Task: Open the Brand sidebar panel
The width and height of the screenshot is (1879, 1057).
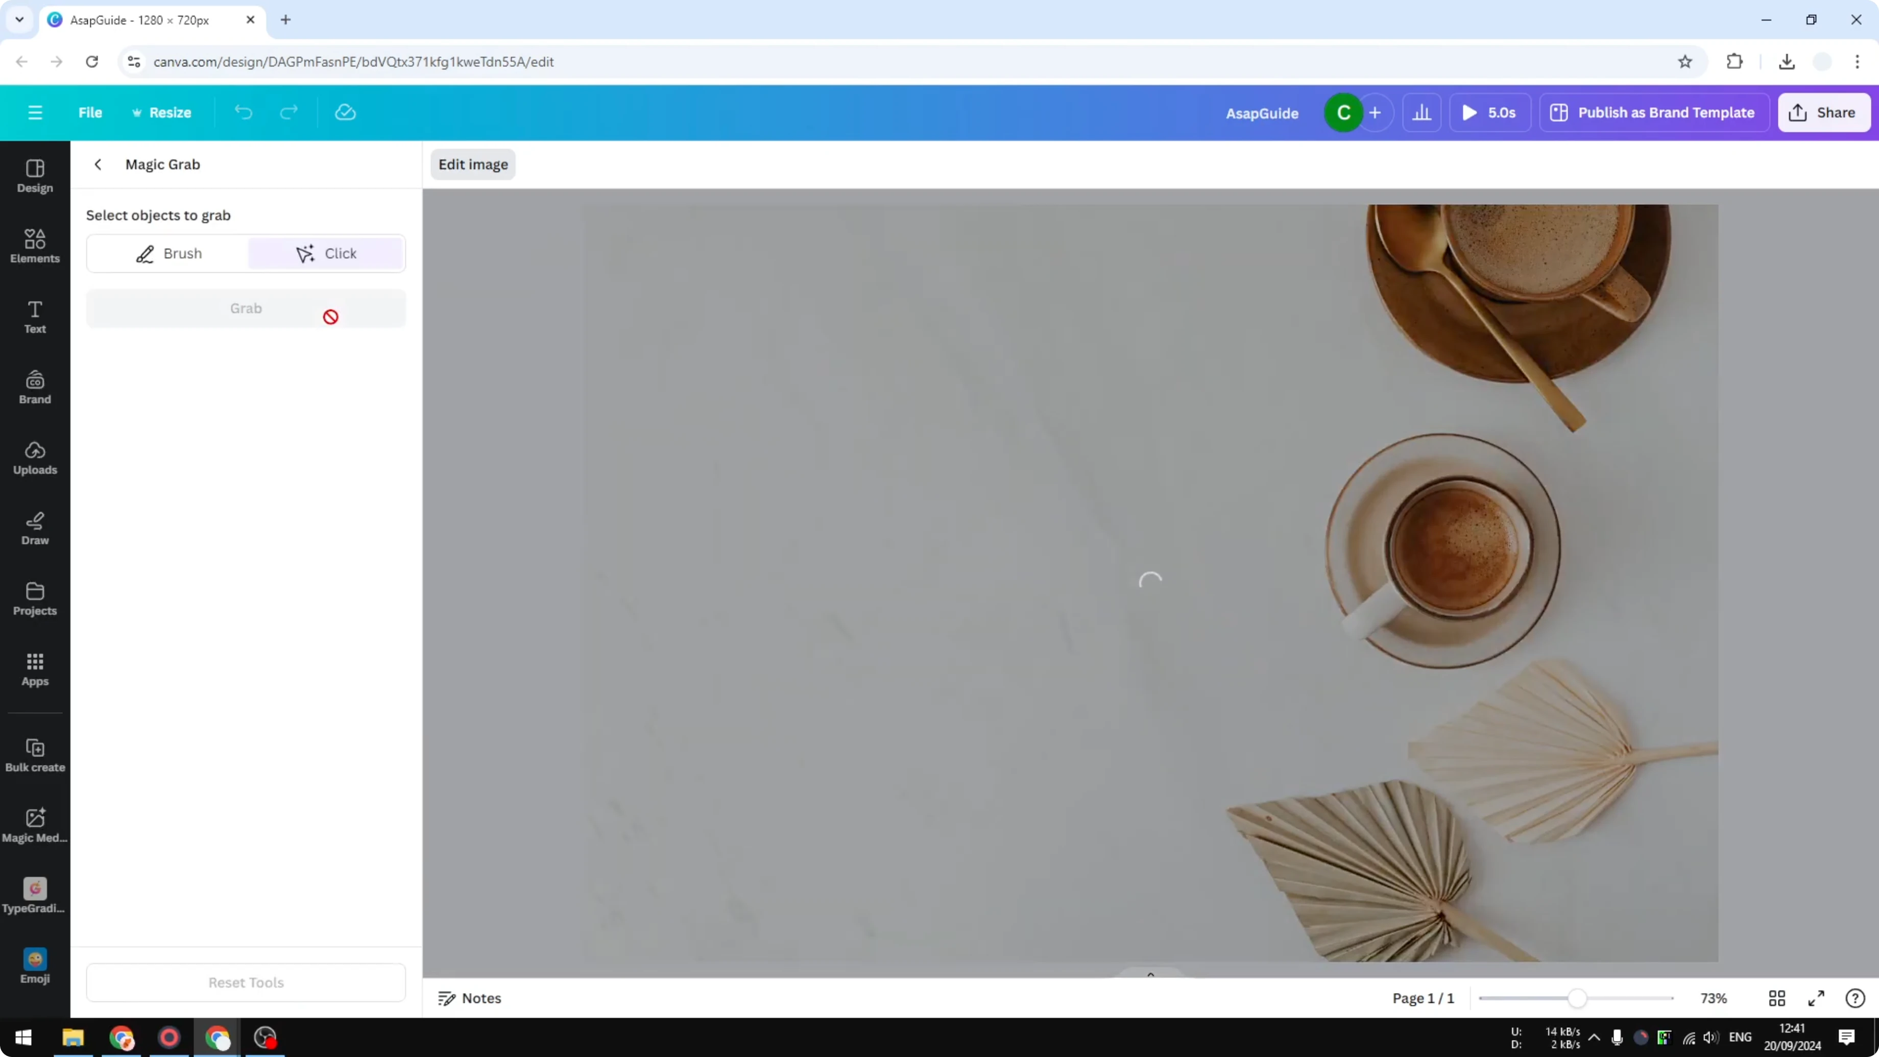Action: 35,388
